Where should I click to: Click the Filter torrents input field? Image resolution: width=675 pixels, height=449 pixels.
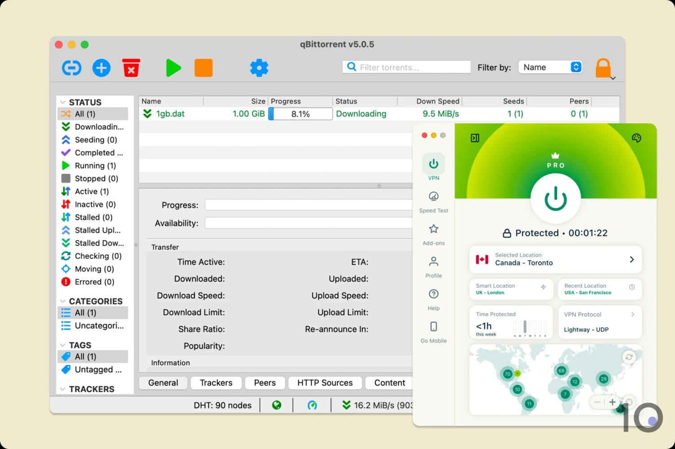[x=406, y=67]
